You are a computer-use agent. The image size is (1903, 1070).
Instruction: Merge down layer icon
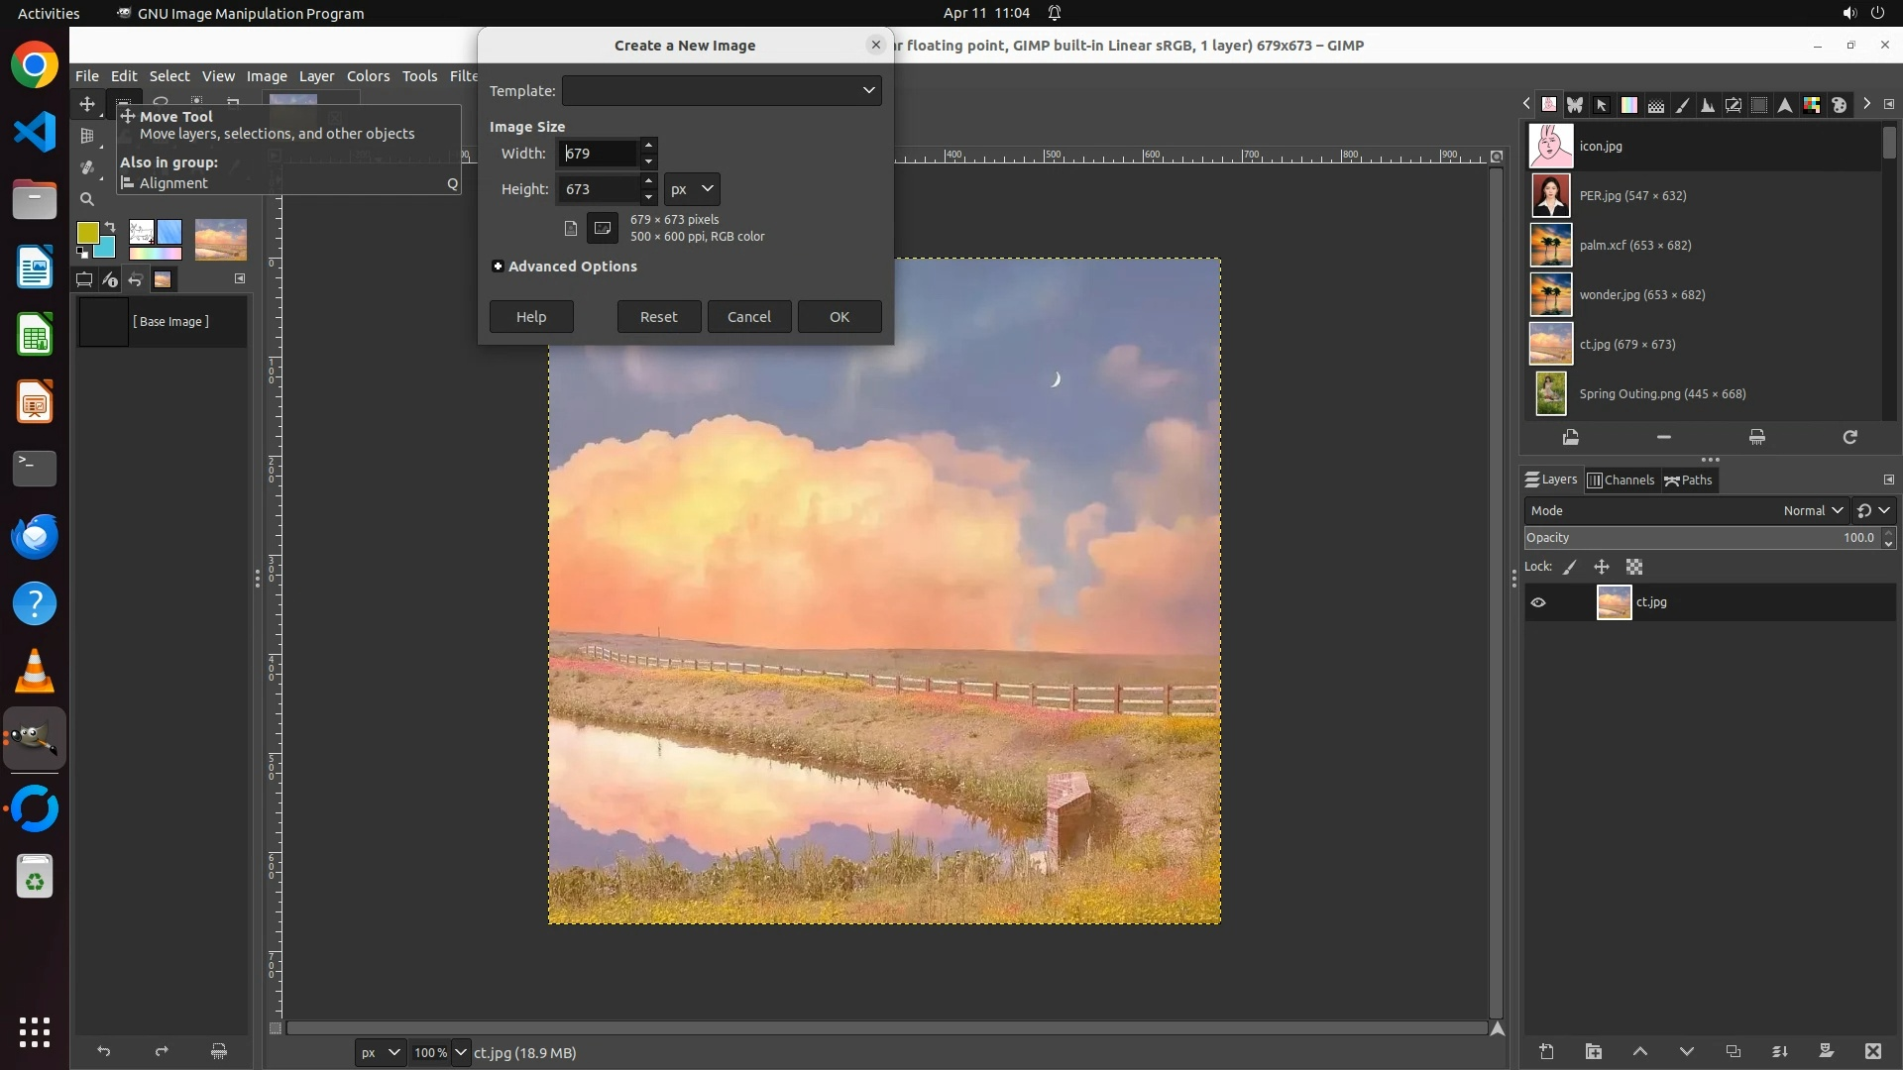click(1779, 1051)
